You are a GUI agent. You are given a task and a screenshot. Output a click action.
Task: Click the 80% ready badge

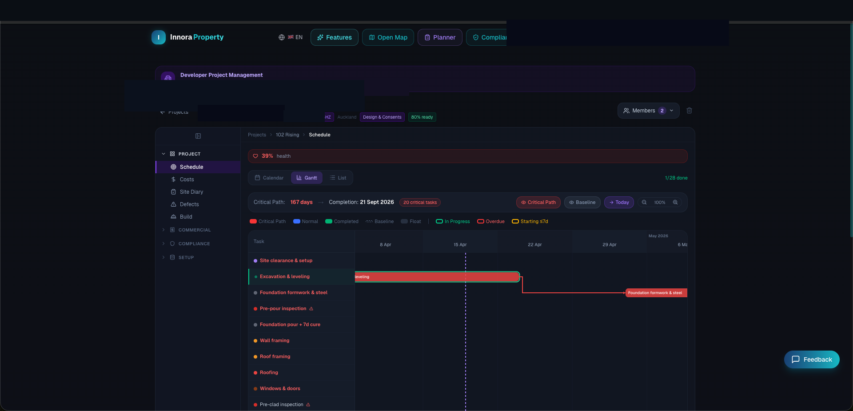(422, 117)
